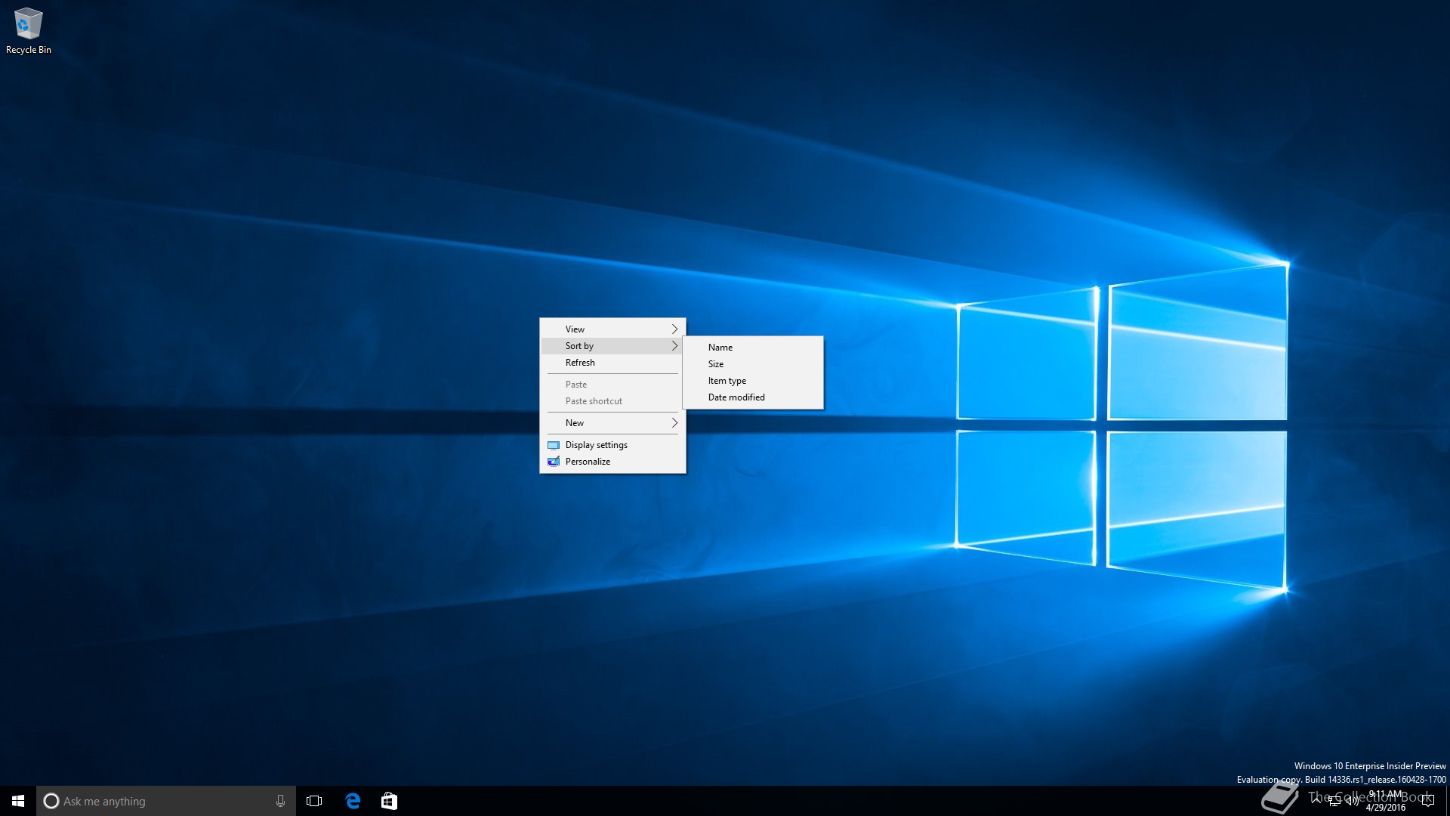Click the network icon in system tray
This screenshot has height=816, width=1450.
[x=1334, y=802]
